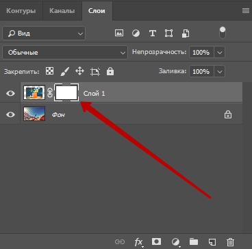Select the Слои tab
Image resolution: width=252 pixels, height=249 pixels.
click(x=97, y=11)
